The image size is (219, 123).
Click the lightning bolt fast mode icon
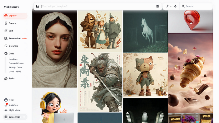pos(176,6)
